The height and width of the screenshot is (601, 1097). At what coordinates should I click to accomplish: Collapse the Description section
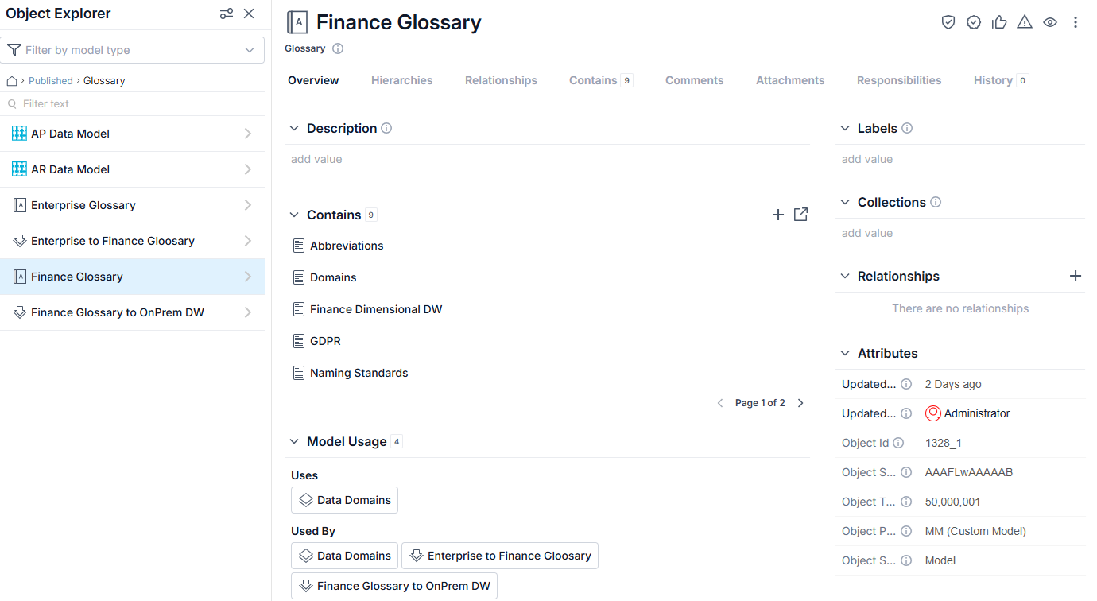(294, 128)
